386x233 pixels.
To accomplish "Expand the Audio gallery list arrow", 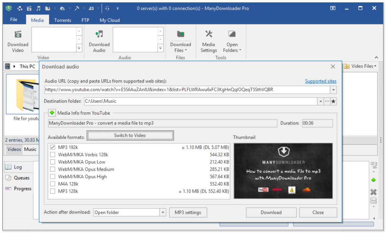I will (160, 48).
